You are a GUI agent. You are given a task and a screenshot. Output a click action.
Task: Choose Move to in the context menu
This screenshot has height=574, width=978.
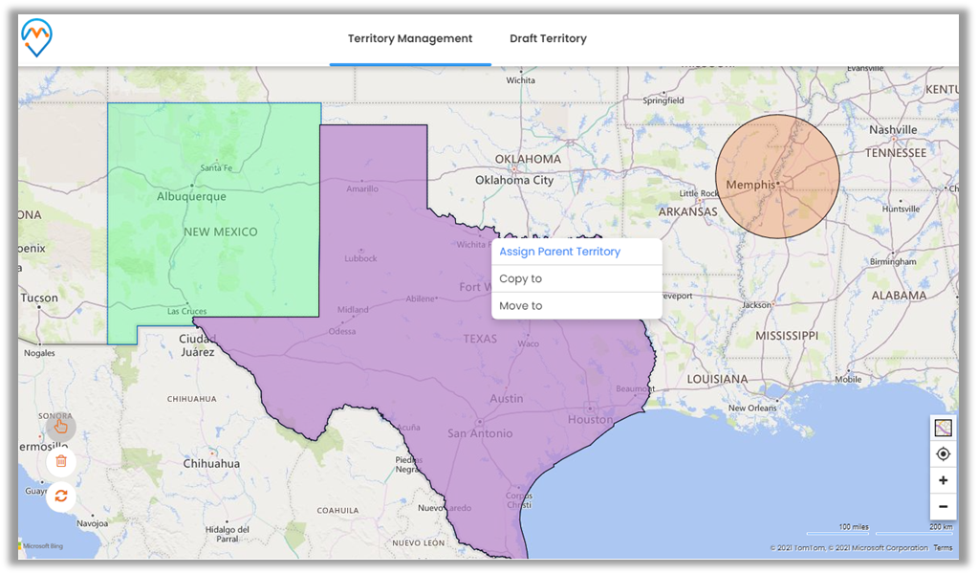click(x=521, y=306)
